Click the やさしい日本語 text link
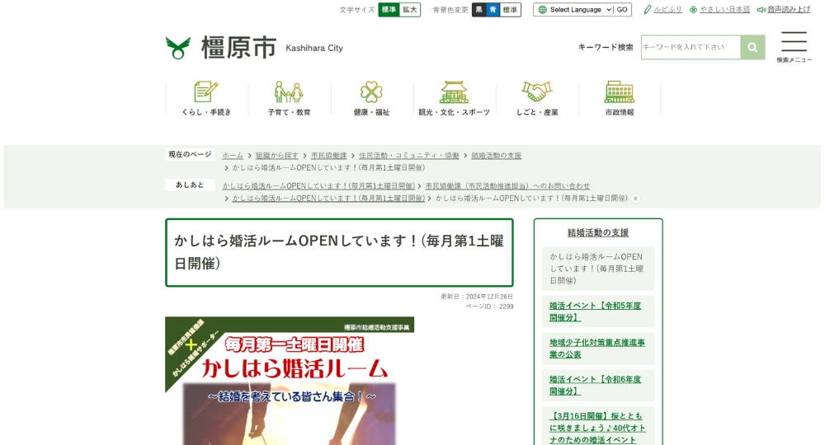Image resolution: width=825 pixels, height=445 pixels. point(724,9)
